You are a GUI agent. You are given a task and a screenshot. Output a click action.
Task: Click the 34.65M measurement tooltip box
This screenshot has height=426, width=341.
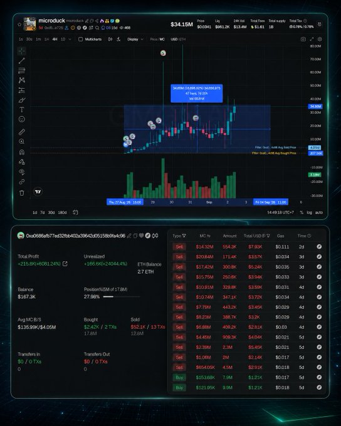pos(197,93)
